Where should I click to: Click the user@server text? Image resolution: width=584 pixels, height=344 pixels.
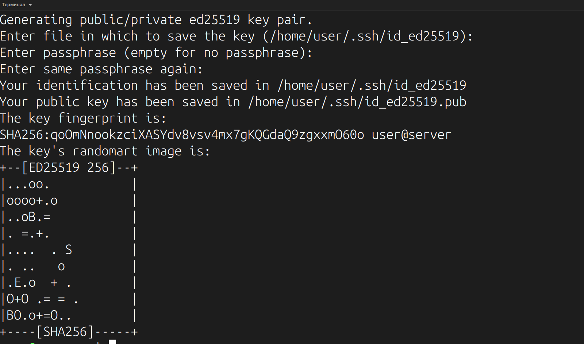point(411,135)
